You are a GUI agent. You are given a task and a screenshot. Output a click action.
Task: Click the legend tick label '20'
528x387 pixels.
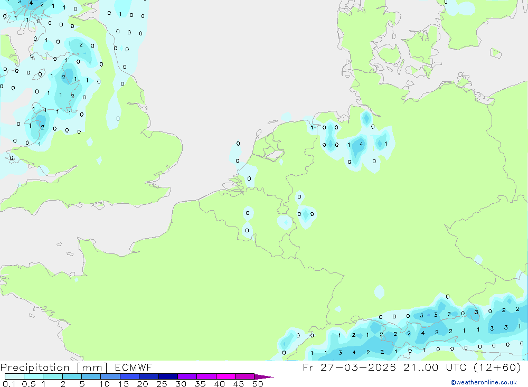(143, 384)
